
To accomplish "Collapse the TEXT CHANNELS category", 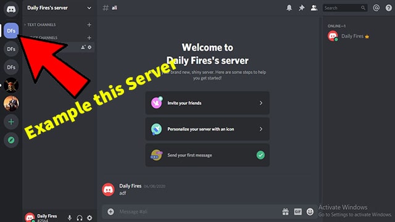I will [x=40, y=25].
